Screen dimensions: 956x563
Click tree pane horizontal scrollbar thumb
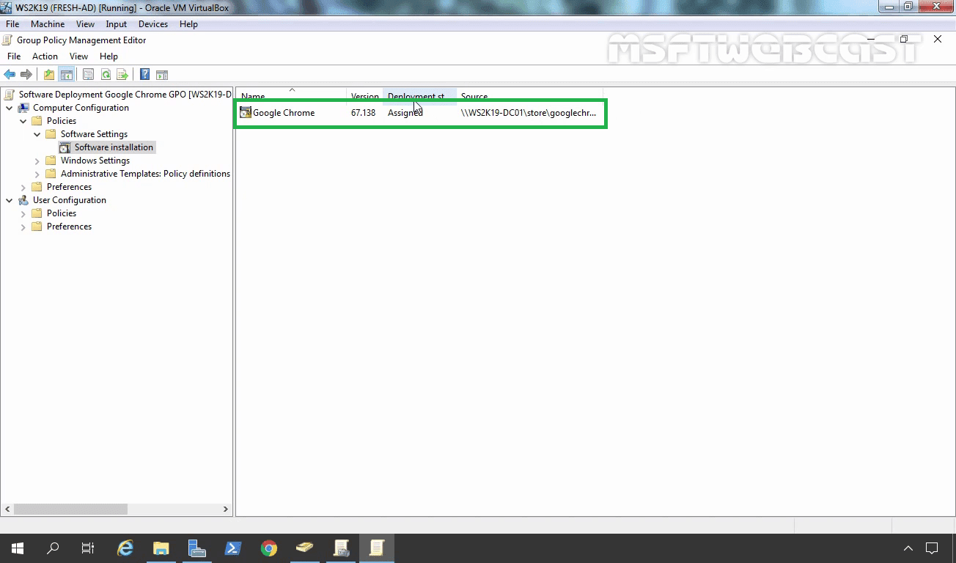click(x=70, y=509)
